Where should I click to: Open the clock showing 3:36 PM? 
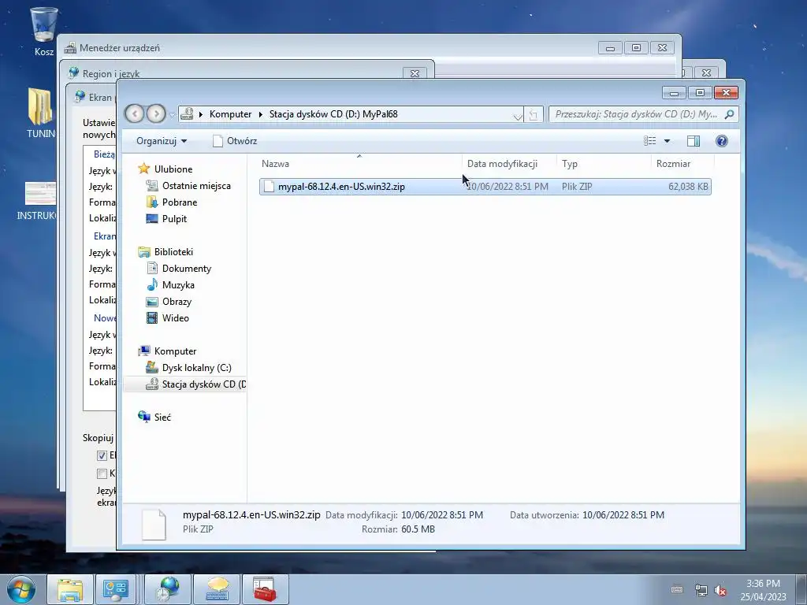(x=763, y=589)
